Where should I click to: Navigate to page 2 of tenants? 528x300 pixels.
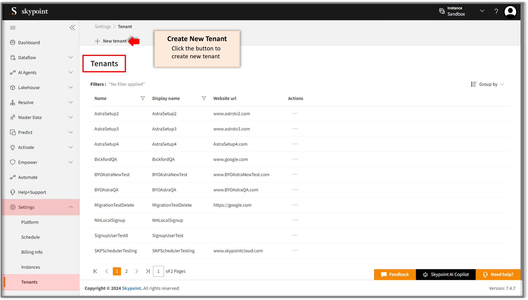127,271
